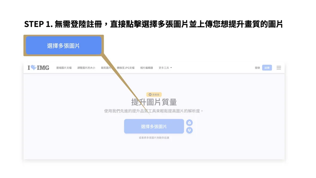Open 相片編輯器 in the navigation bar
Screen dimensions: 316x178
pyautogui.click(x=147, y=68)
